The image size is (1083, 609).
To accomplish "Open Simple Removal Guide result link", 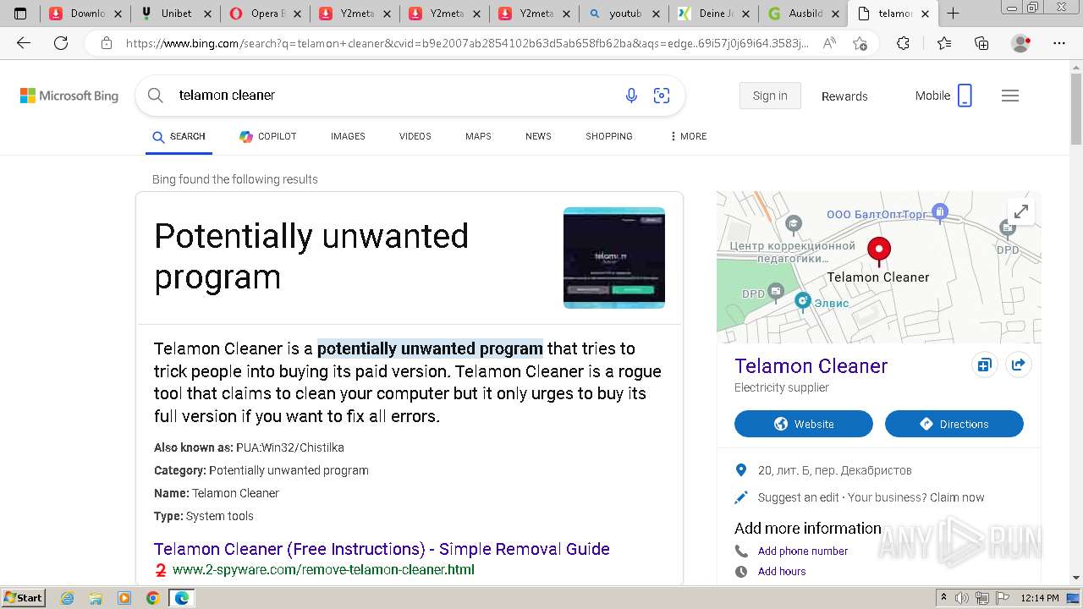I will click(382, 549).
